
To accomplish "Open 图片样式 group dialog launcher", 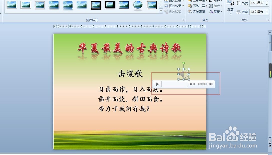I will click(183, 20).
